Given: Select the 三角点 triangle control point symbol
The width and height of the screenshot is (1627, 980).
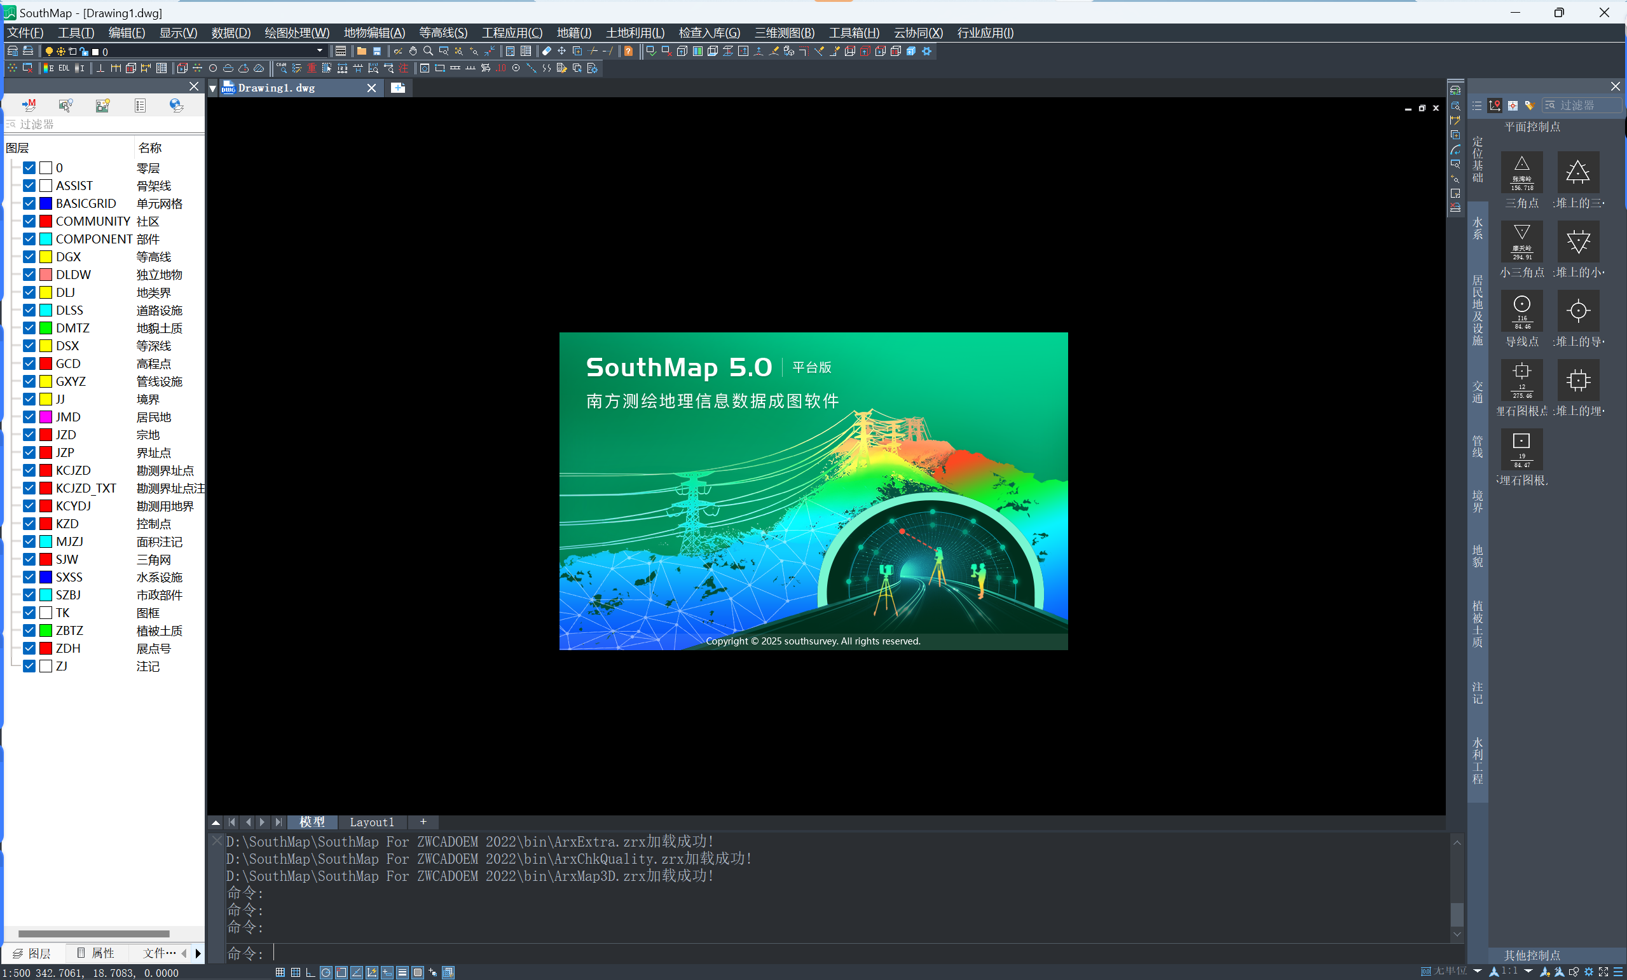Looking at the screenshot, I should tap(1521, 173).
